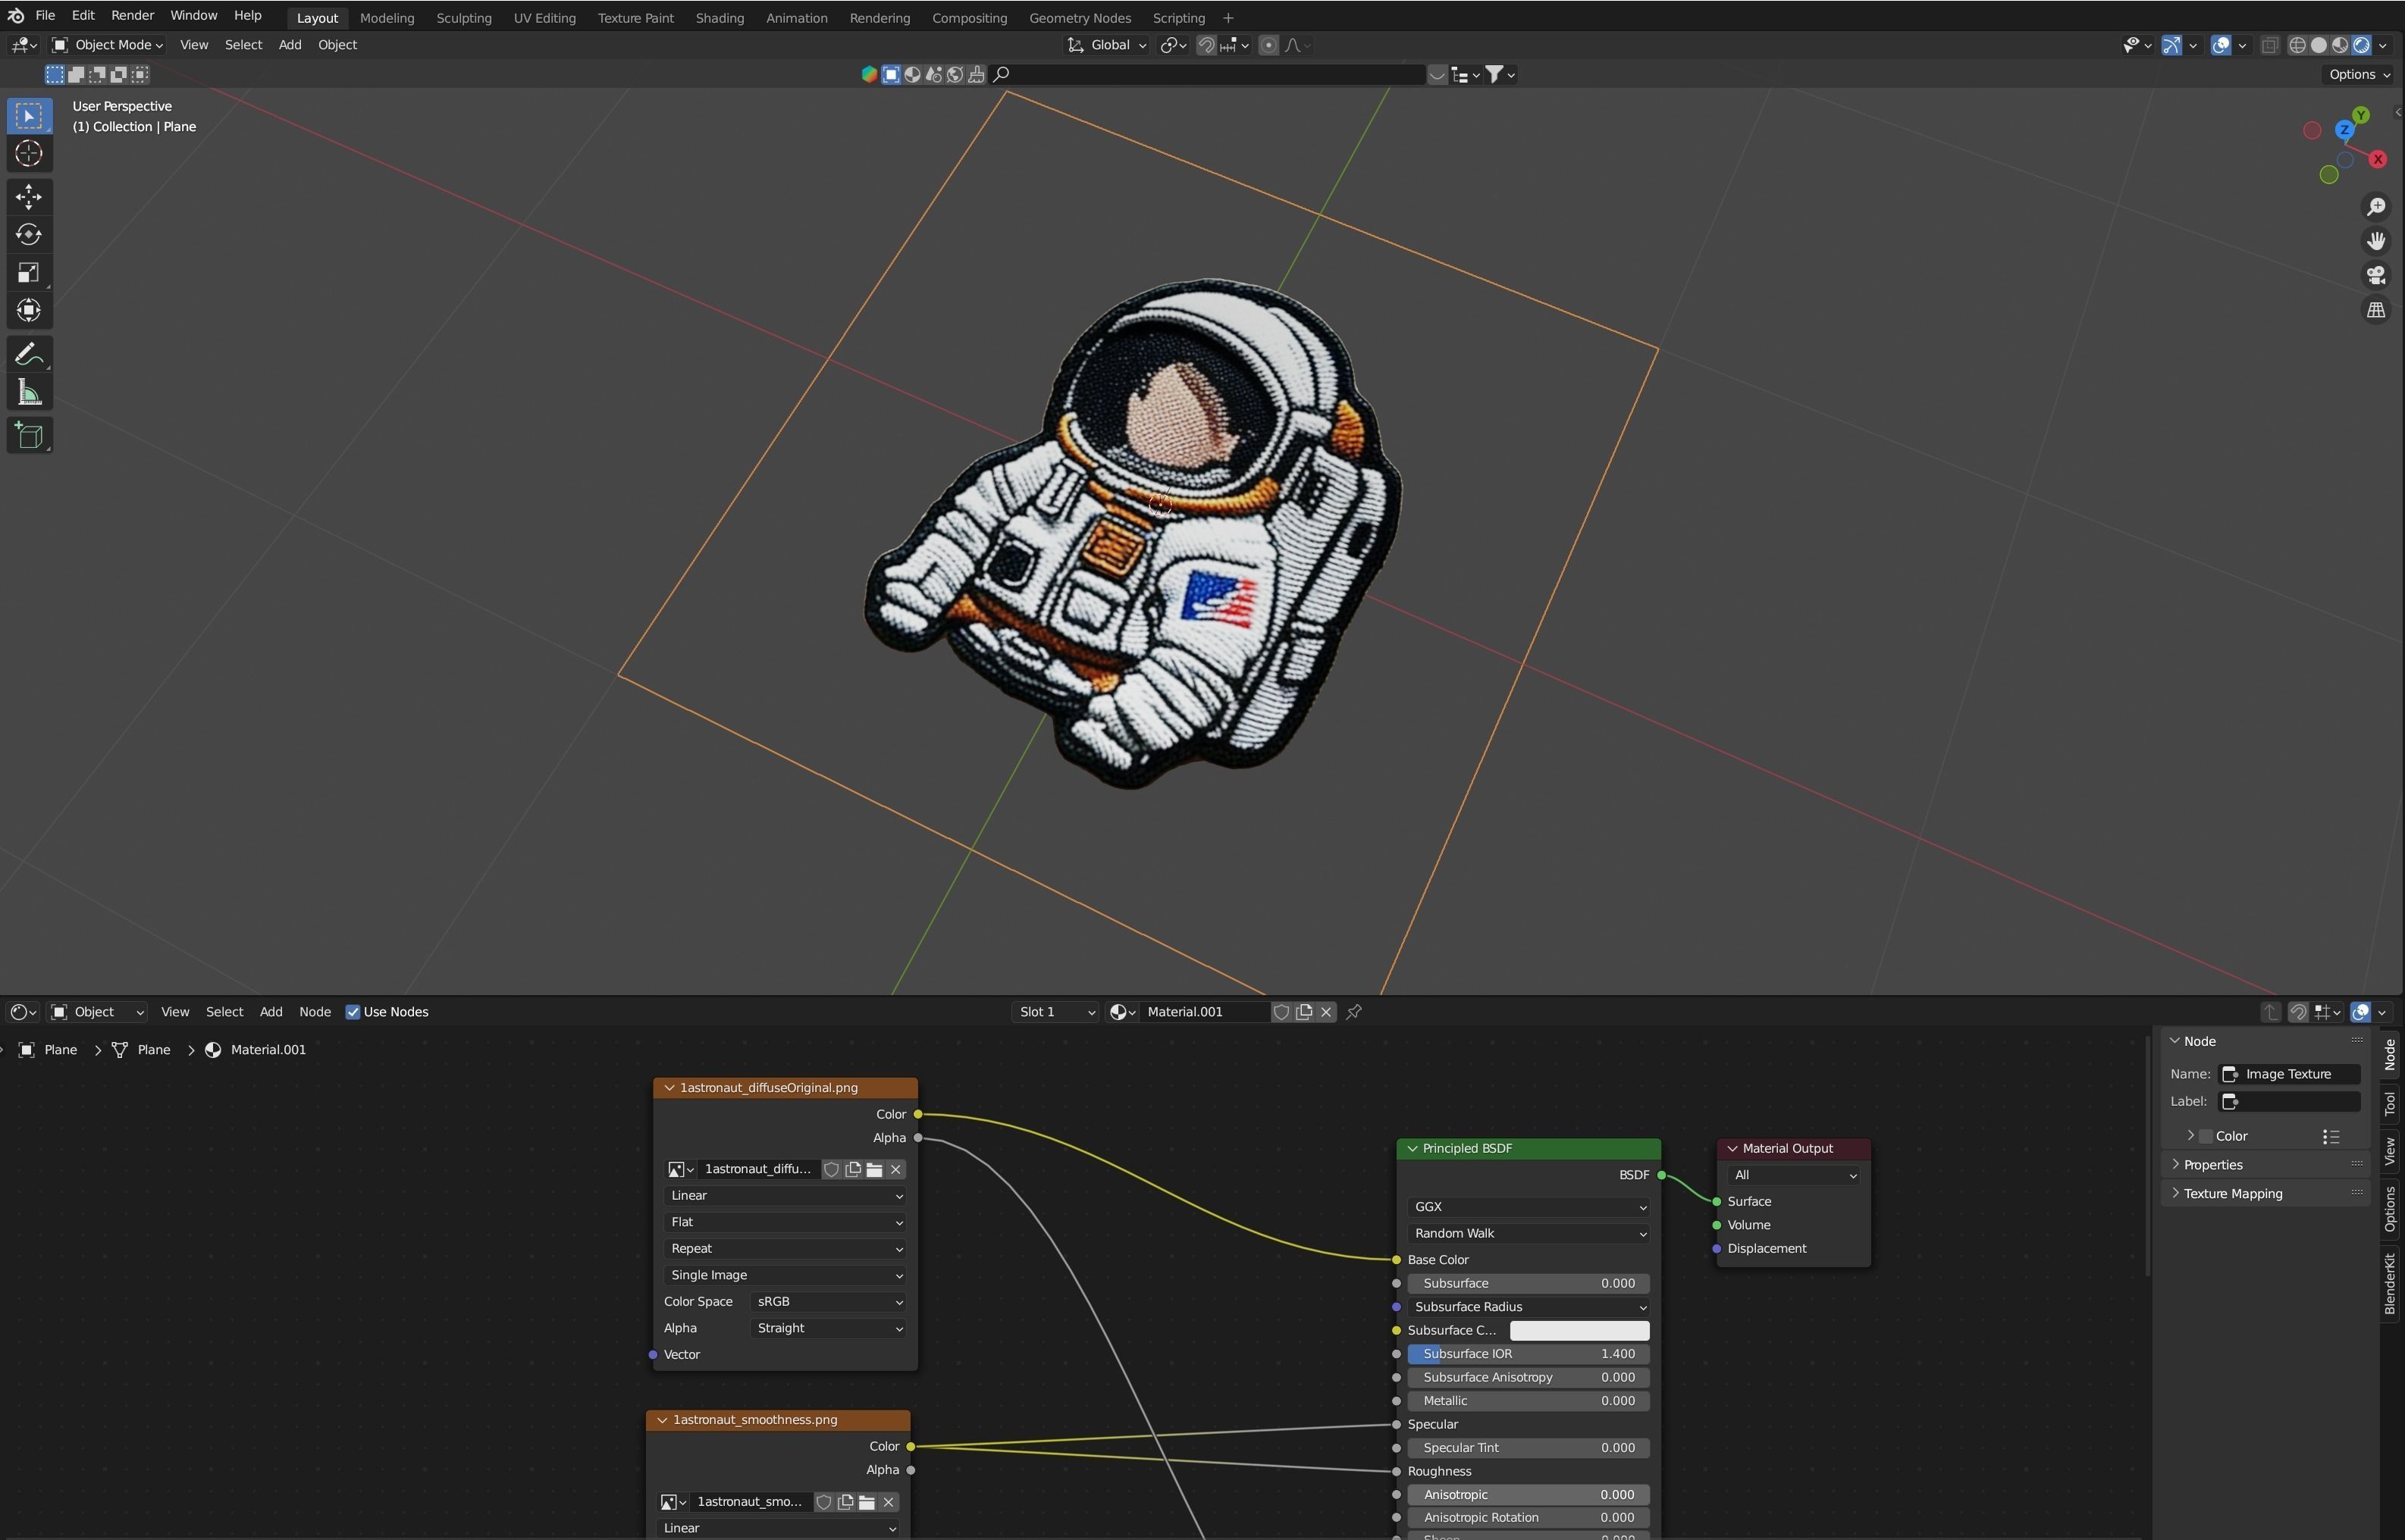Image resolution: width=2405 pixels, height=1540 pixels.
Task: Open the viewport Add menu
Action: (x=289, y=45)
